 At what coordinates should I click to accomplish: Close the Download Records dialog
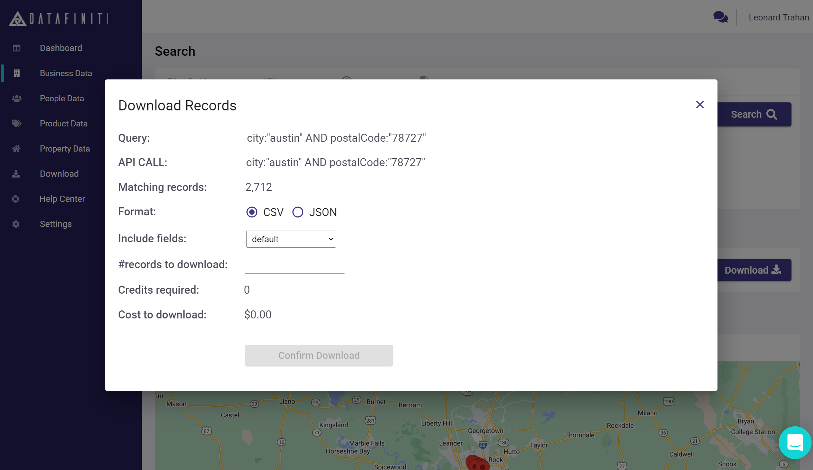[700, 105]
